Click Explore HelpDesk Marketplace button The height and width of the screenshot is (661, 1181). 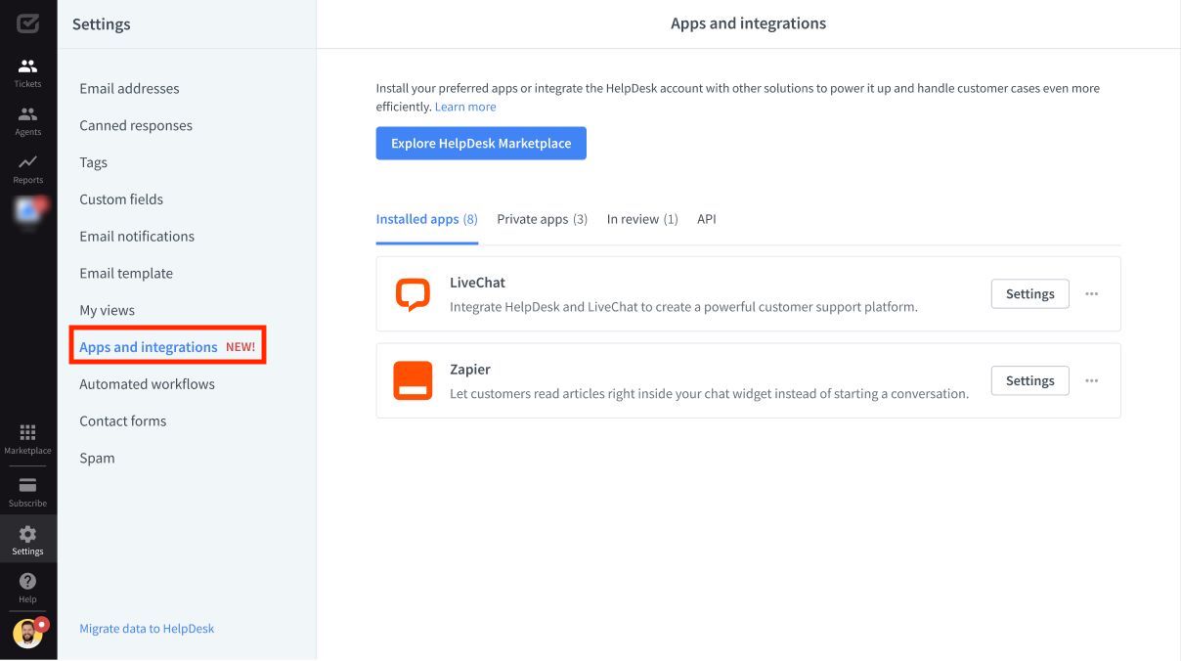coord(481,143)
